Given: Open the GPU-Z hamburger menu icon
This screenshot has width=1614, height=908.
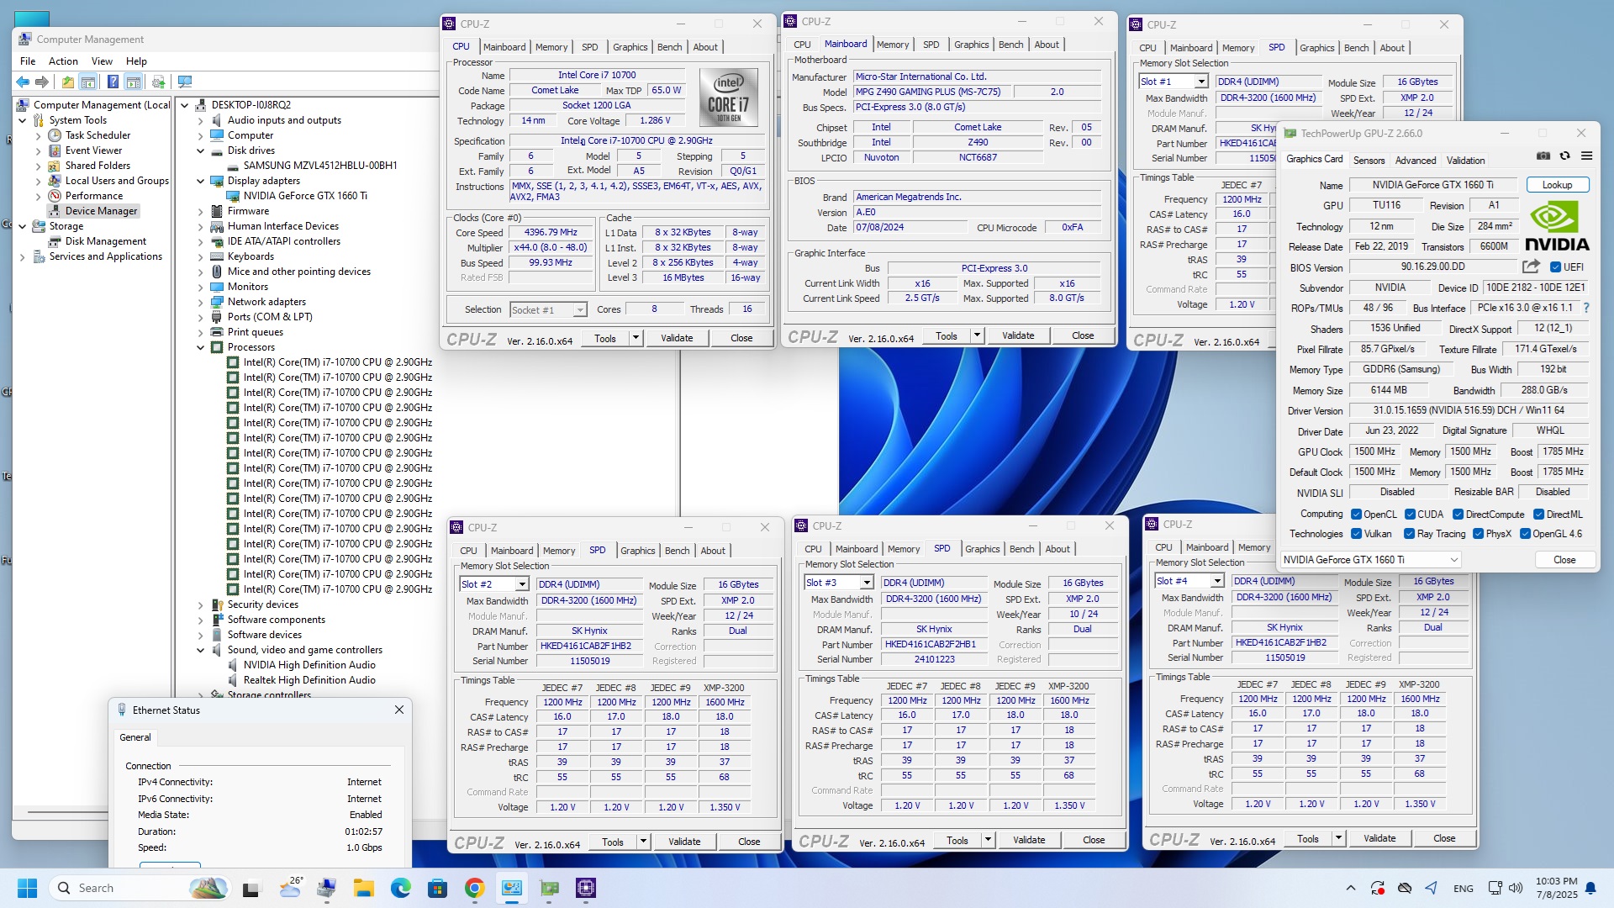Looking at the screenshot, I should [x=1586, y=156].
